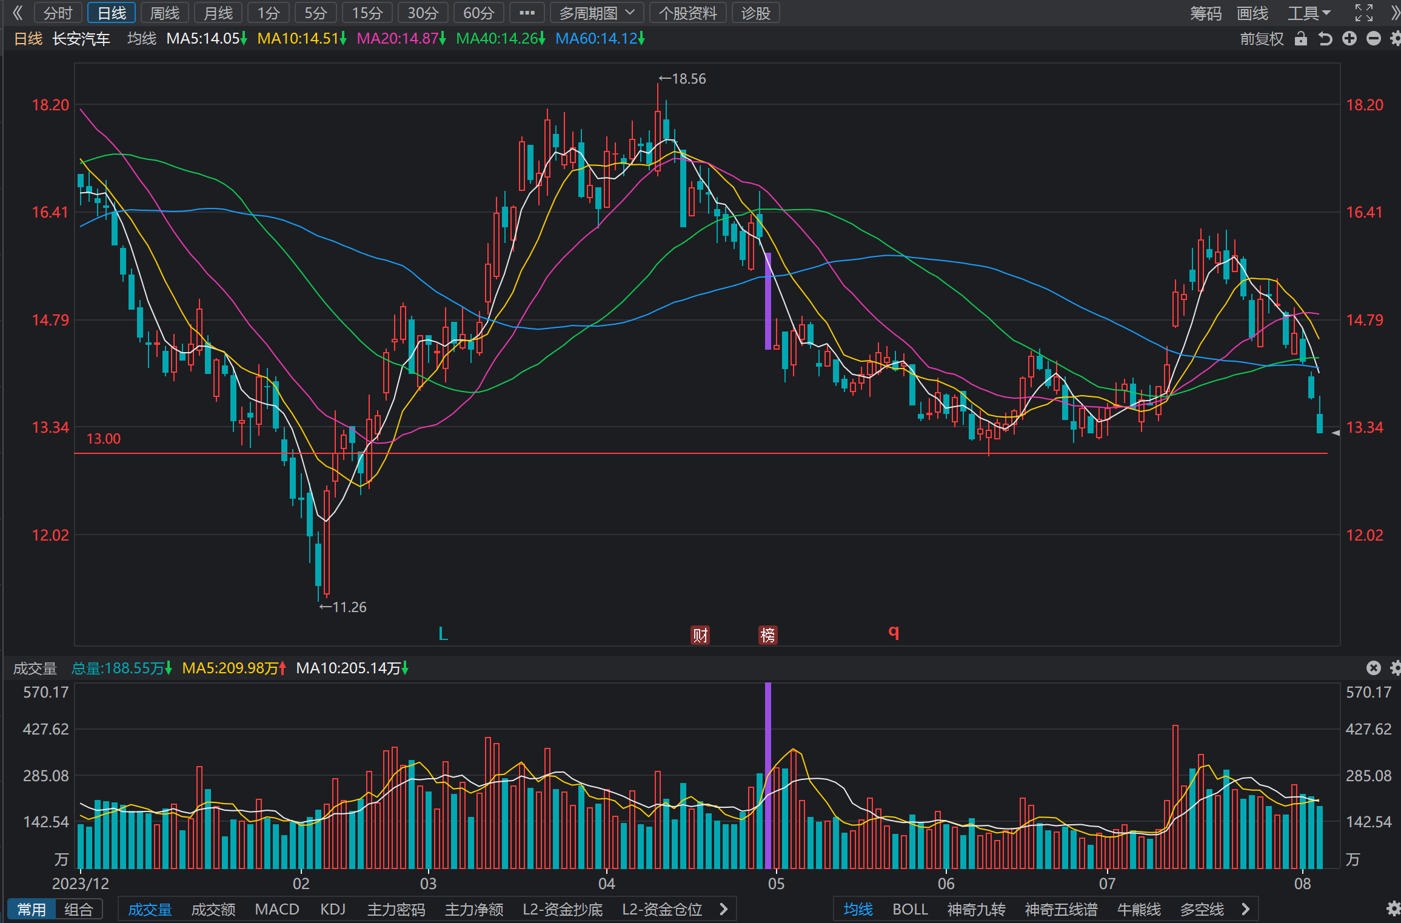Viewport: 1401px width, 923px height.
Task: Click the 13.00 red horizontal price line
Action: click(x=701, y=453)
